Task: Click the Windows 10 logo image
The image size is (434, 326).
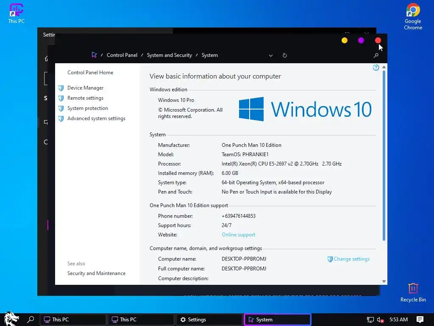Action: [x=305, y=109]
